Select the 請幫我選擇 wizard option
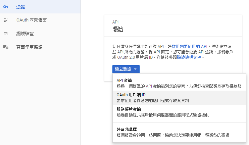Screen dimensions: 249x145 point(179,132)
